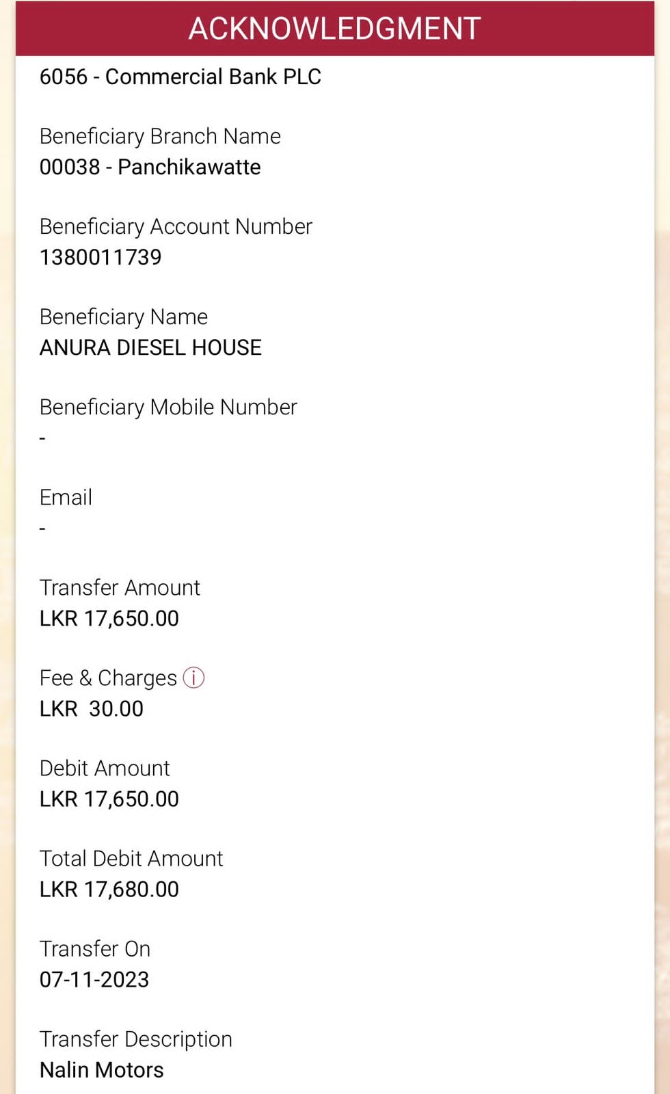
Task: Select account number 1380011739
Action: tap(100, 257)
